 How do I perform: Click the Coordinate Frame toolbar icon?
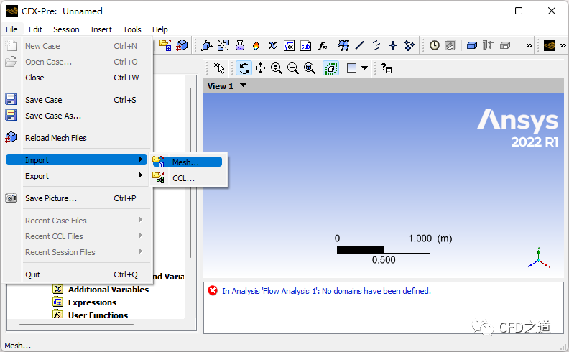343,45
